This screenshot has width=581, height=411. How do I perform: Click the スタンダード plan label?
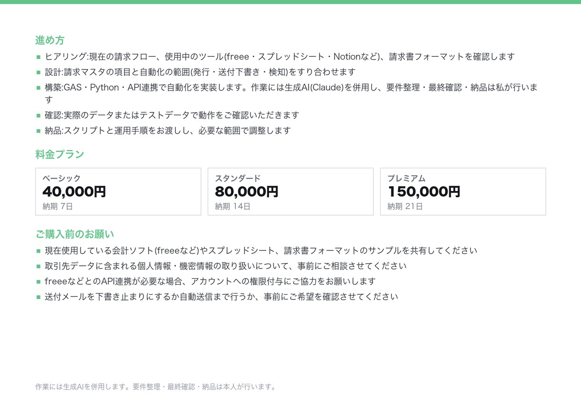238,179
